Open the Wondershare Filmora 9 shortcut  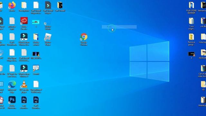[x=24, y=37]
